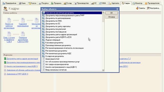
Task: Select 'Документы поставщиков' row
Action: [72, 32]
